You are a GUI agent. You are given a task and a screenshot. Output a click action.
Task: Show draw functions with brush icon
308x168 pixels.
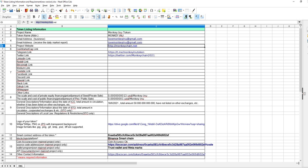194,11
